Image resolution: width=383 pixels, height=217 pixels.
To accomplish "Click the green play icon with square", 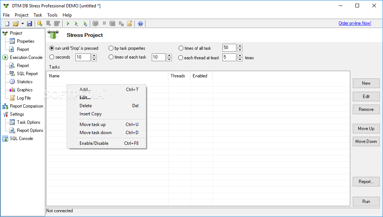I will [x=85, y=24].
